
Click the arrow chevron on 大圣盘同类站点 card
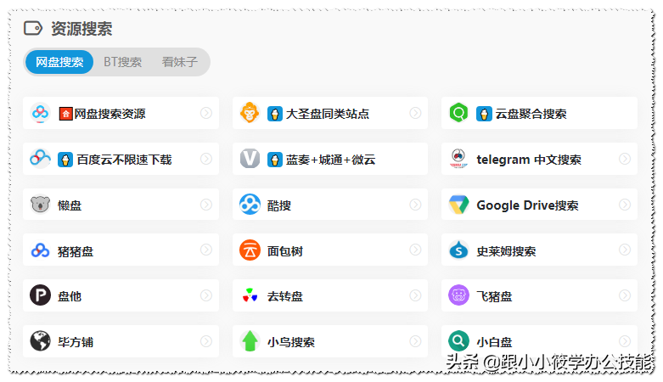[x=415, y=113]
